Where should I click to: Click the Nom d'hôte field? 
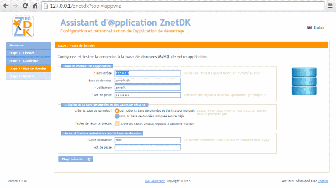[x=148, y=73]
